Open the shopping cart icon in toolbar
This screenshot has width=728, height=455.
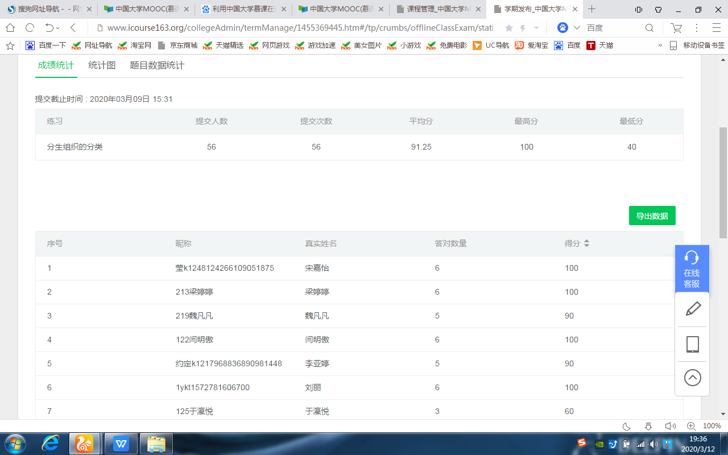coord(676,28)
